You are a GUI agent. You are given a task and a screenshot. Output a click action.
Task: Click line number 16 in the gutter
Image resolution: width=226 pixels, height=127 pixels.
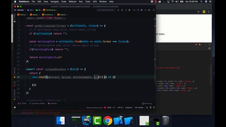[x=18, y=77]
